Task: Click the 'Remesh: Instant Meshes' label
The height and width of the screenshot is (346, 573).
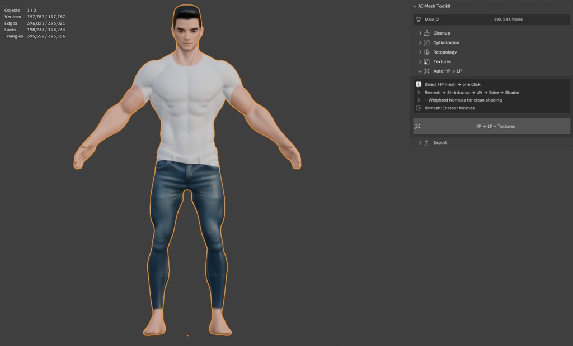Action: (x=449, y=108)
